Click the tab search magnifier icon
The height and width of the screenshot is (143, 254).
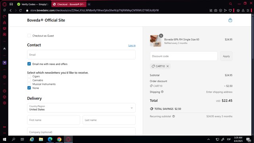231,4
